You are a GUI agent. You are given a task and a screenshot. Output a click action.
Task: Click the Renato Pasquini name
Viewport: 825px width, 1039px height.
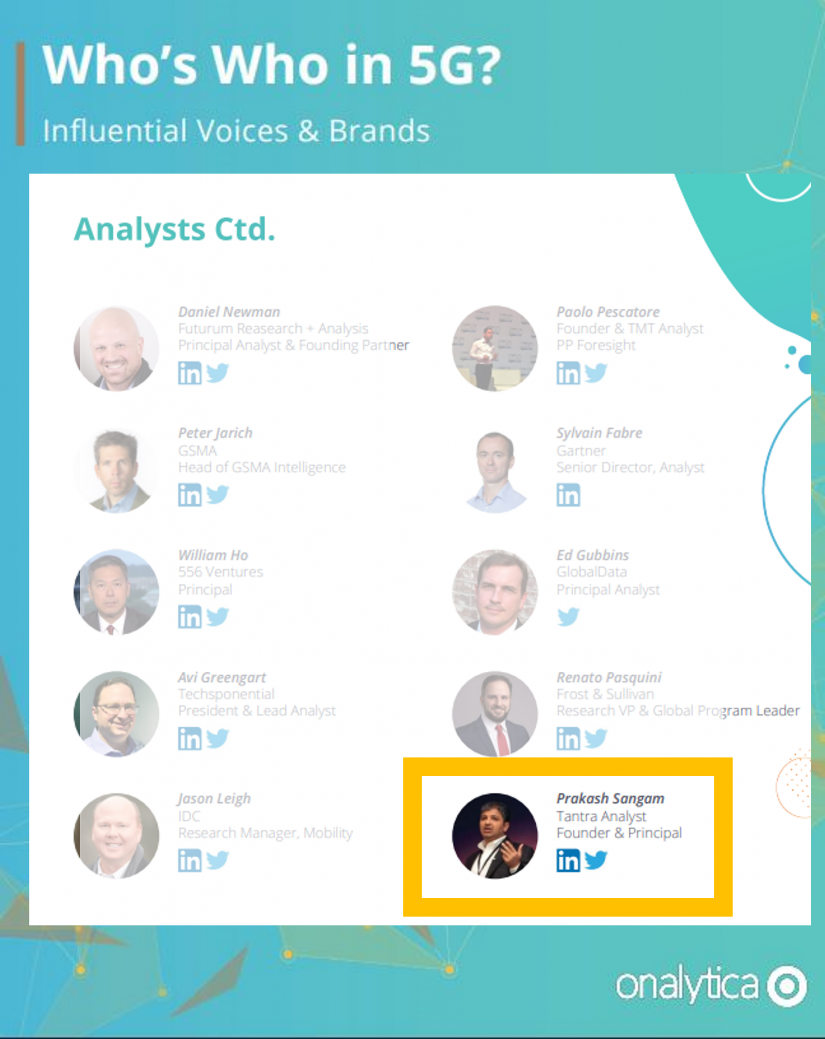tap(609, 677)
